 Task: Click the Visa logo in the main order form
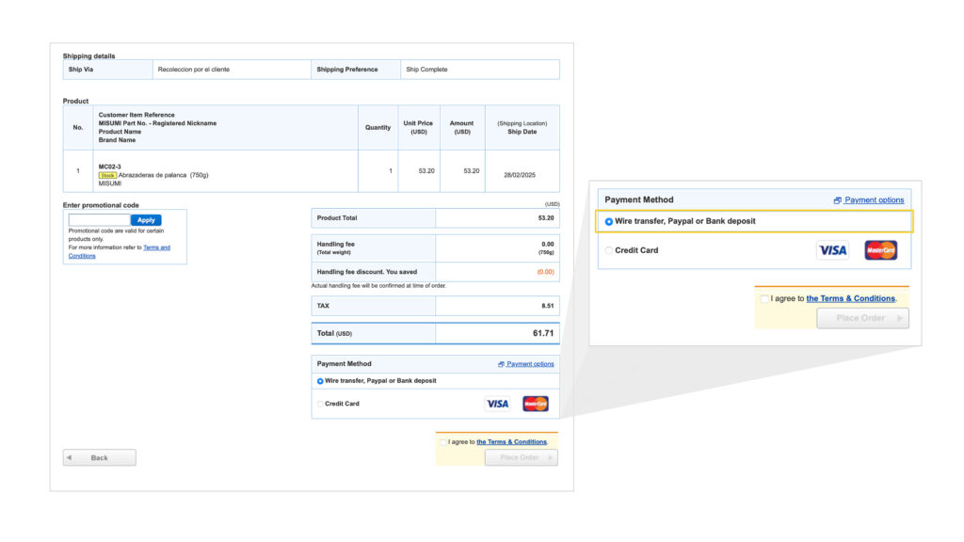tap(497, 404)
